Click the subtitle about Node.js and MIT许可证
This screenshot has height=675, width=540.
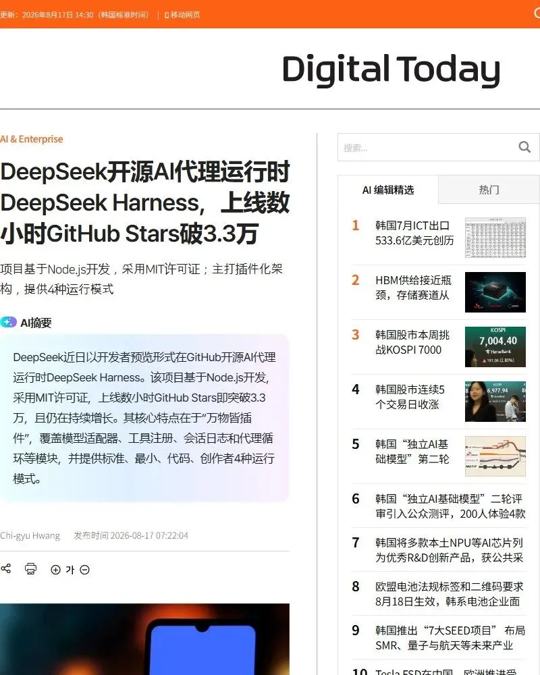click(x=141, y=279)
